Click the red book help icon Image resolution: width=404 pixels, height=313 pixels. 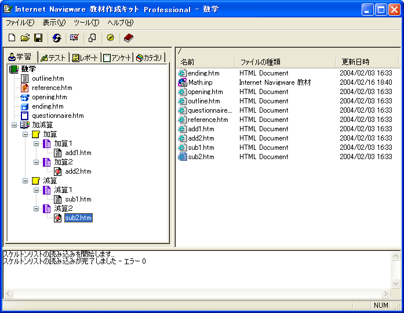click(128, 38)
